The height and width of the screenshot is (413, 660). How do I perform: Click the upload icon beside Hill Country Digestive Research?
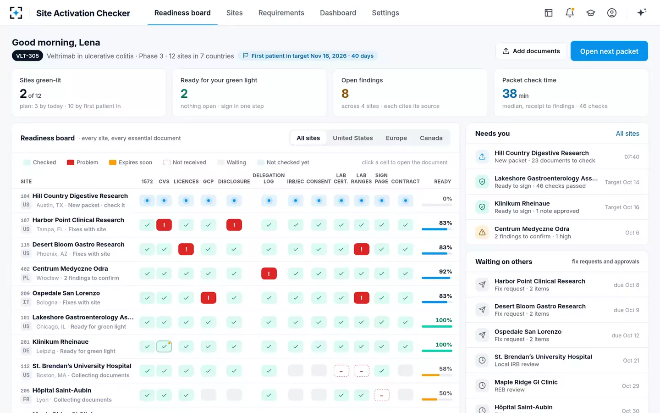[482, 156]
